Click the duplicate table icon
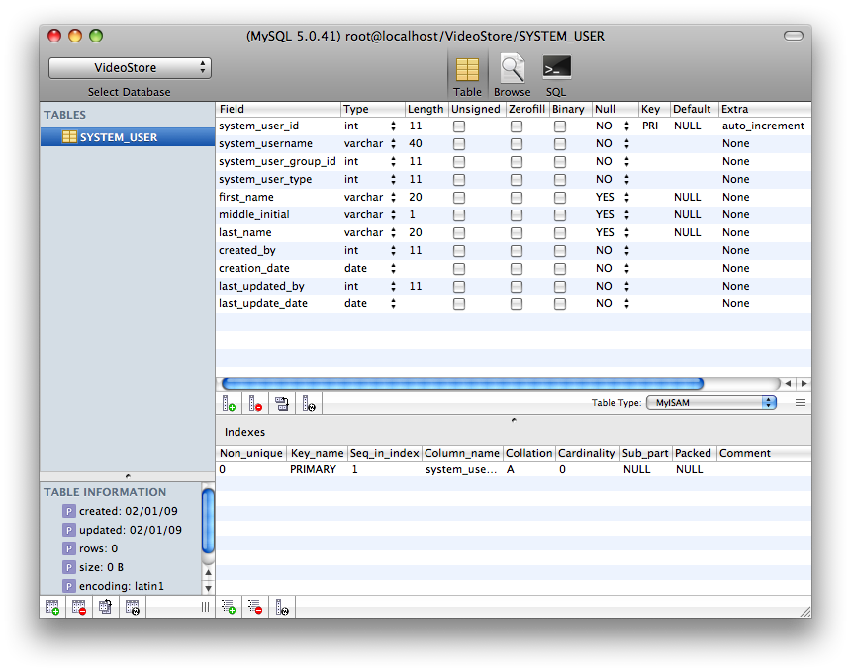Viewport: 851px width, 672px height. tap(105, 607)
